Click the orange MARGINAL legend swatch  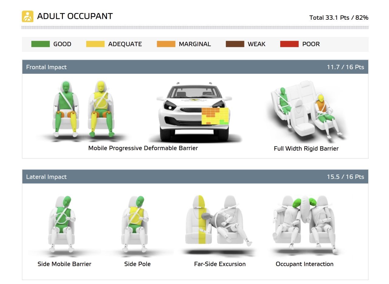[x=166, y=44]
